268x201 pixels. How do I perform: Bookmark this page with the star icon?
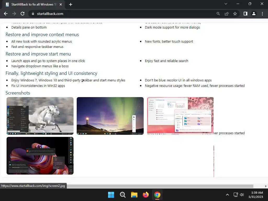tap(235, 14)
